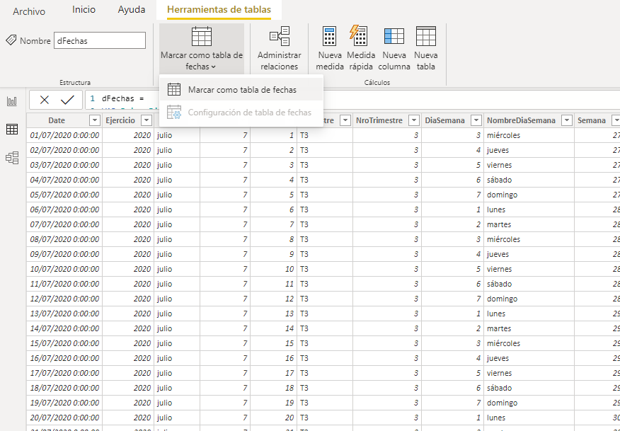Screen dimensions: 620x431
Task: Click 'sábado' in the 04/07/2020 row
Action: (500, 180)
